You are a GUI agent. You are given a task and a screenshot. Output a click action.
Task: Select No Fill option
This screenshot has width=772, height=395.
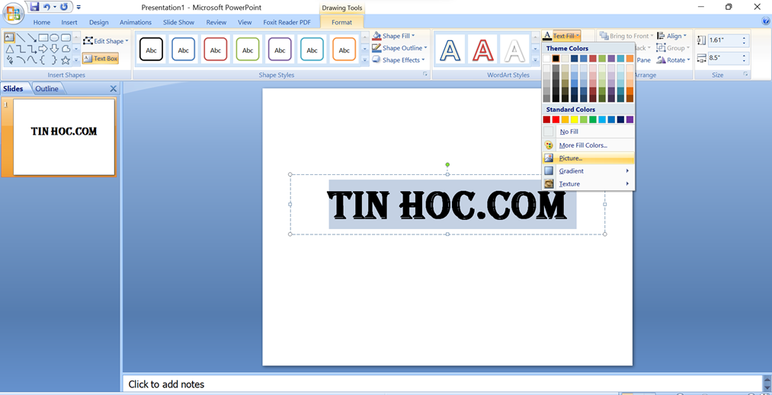pos(569,132)
